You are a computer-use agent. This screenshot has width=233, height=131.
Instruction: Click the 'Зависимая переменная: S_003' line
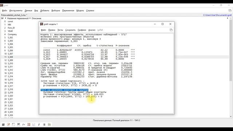pos(59,41)
